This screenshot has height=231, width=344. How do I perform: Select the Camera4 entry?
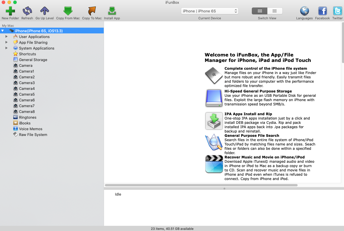(x=27, y=88)
